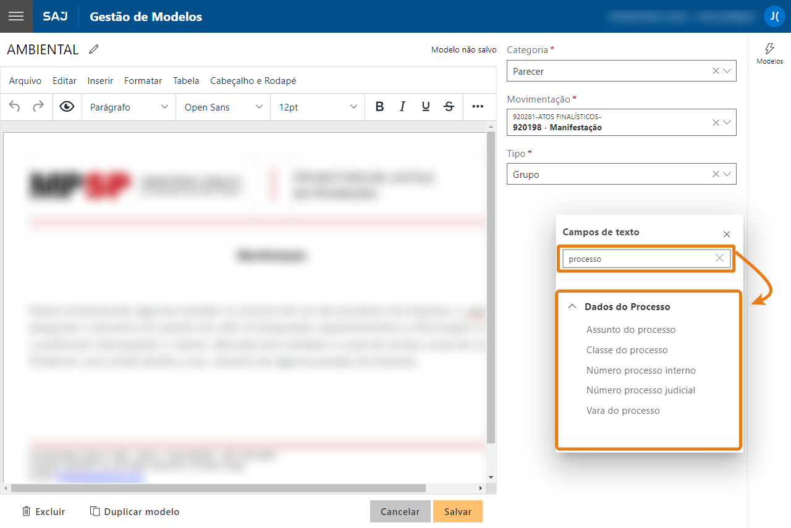The width and height of the screenshot is (791, 528).
Task: Show more toolbar options (three dots)
Action: pos(478,107)
